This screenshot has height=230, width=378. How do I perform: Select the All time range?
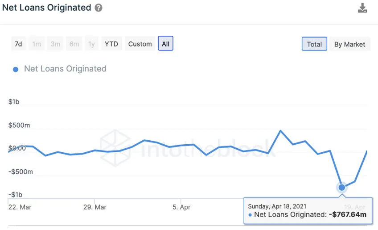tap(166, 43)
